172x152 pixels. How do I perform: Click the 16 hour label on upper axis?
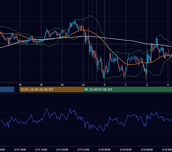20,85
